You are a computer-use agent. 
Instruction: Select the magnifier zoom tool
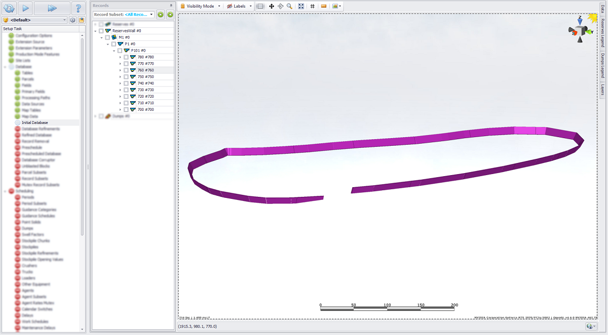coord(289,6)
